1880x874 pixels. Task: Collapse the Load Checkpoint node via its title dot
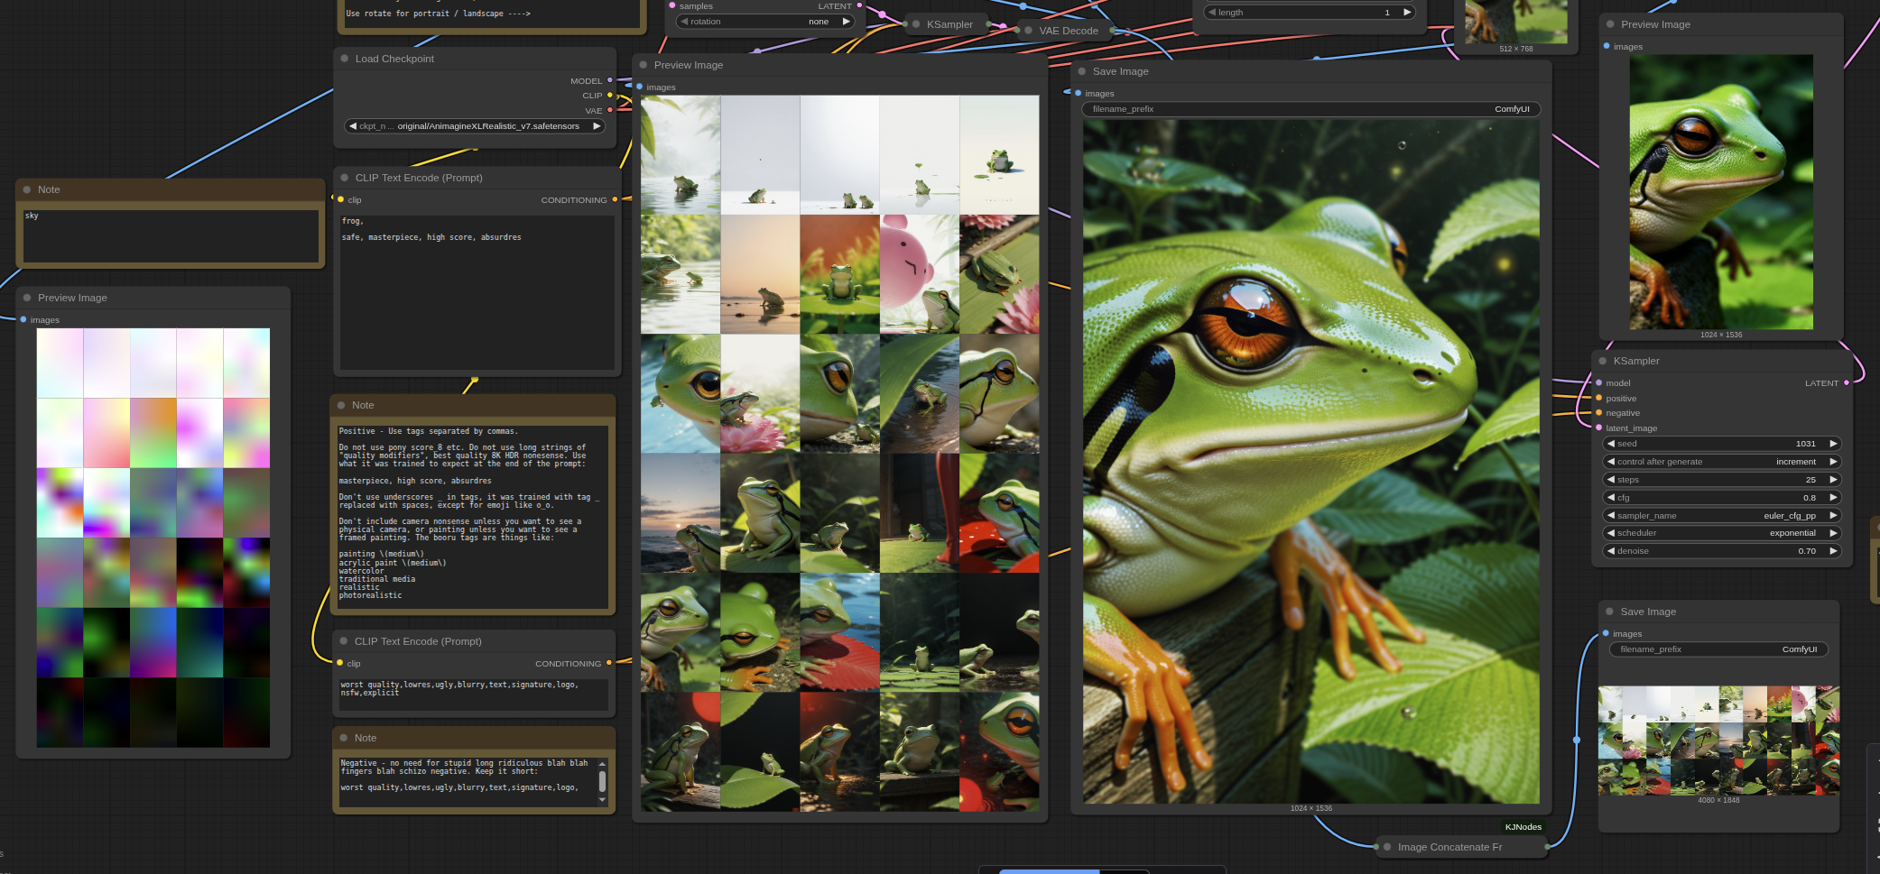pos(345,59)
